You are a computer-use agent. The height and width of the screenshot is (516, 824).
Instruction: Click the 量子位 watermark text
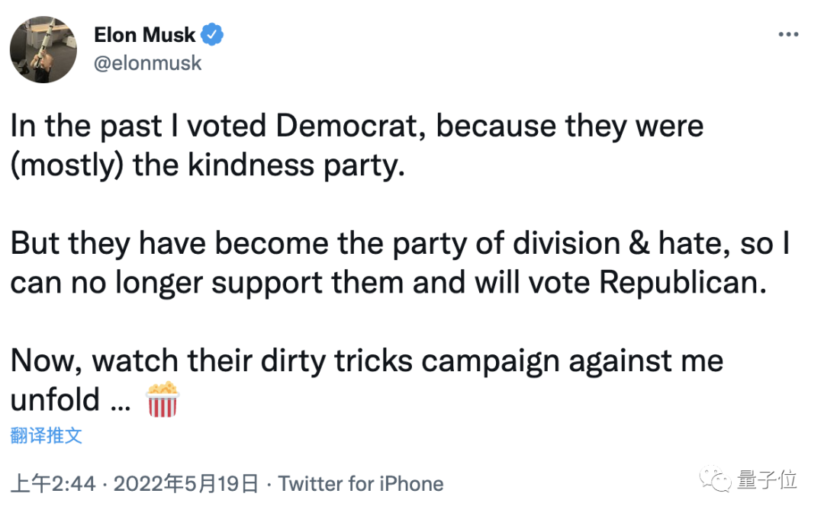(x=767, y=480)
